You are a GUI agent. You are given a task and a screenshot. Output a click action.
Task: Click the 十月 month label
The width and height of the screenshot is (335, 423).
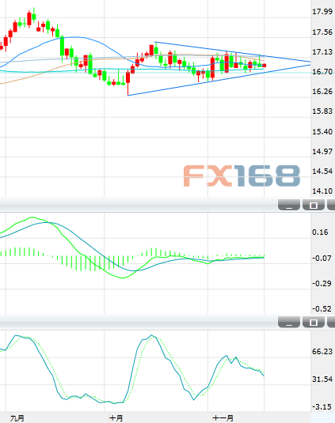click(x=116, y=418)
